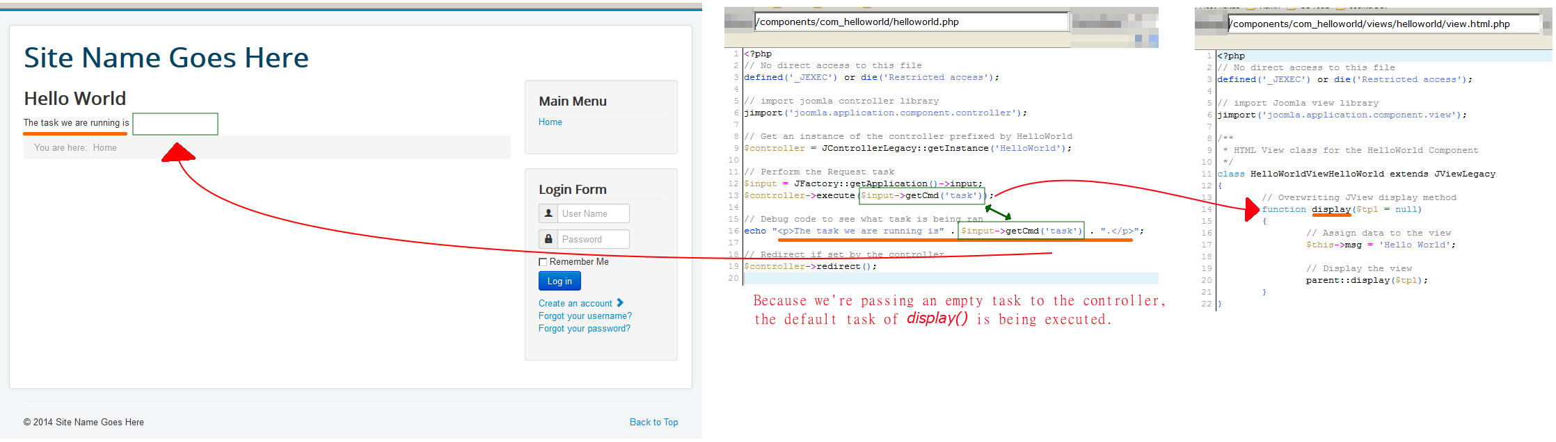Click the helloworld.php file path field
This screenshot has width=1556, height=442.
(912, 22)
